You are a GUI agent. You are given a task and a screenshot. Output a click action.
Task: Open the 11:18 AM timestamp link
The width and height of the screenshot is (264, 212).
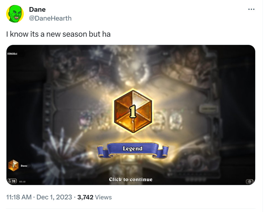pyautogui.click(x=19, y=197)
